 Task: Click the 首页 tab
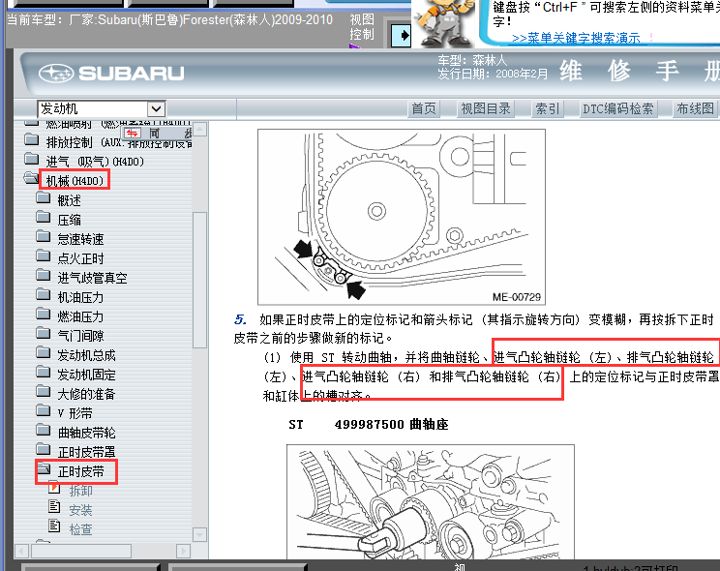click(423, 108)
